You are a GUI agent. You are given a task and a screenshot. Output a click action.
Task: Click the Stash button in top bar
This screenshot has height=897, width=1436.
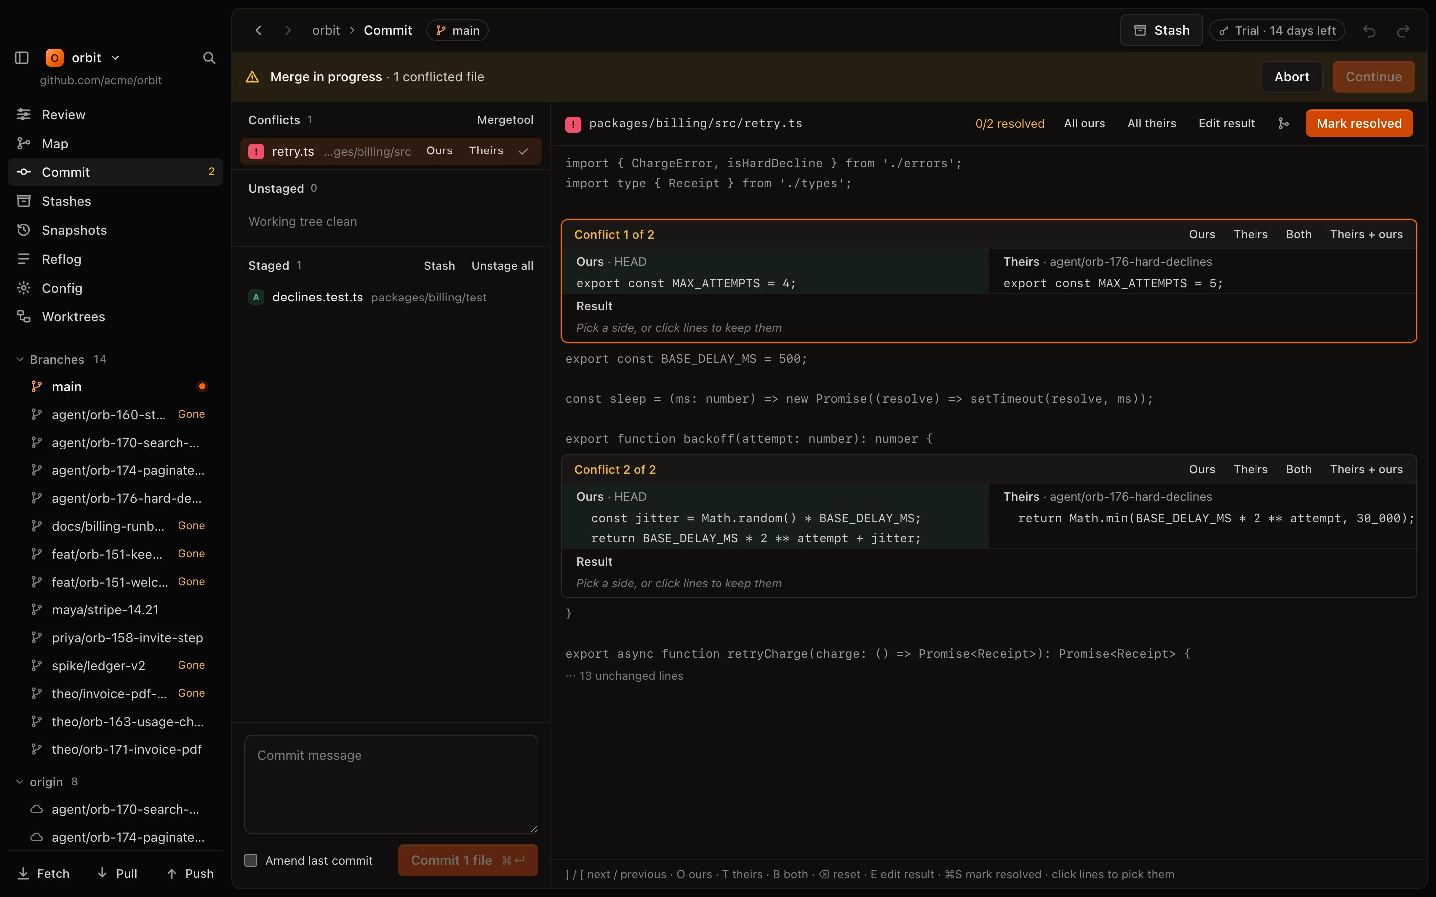1161,30
